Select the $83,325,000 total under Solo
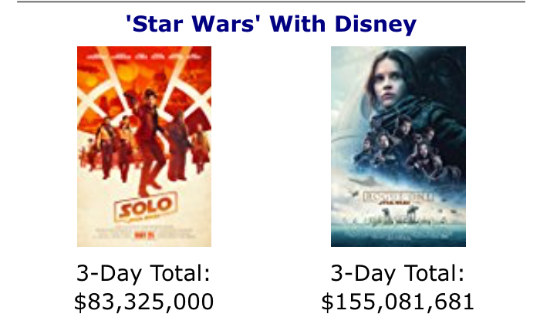Screen dimensions: 540x324 click(143, 302)
